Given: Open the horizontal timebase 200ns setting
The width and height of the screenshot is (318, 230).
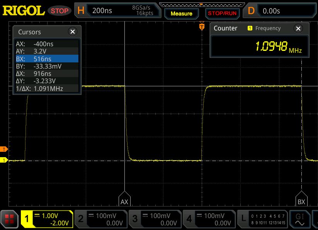Looking at the screenshot, I should tap(102, 10).
